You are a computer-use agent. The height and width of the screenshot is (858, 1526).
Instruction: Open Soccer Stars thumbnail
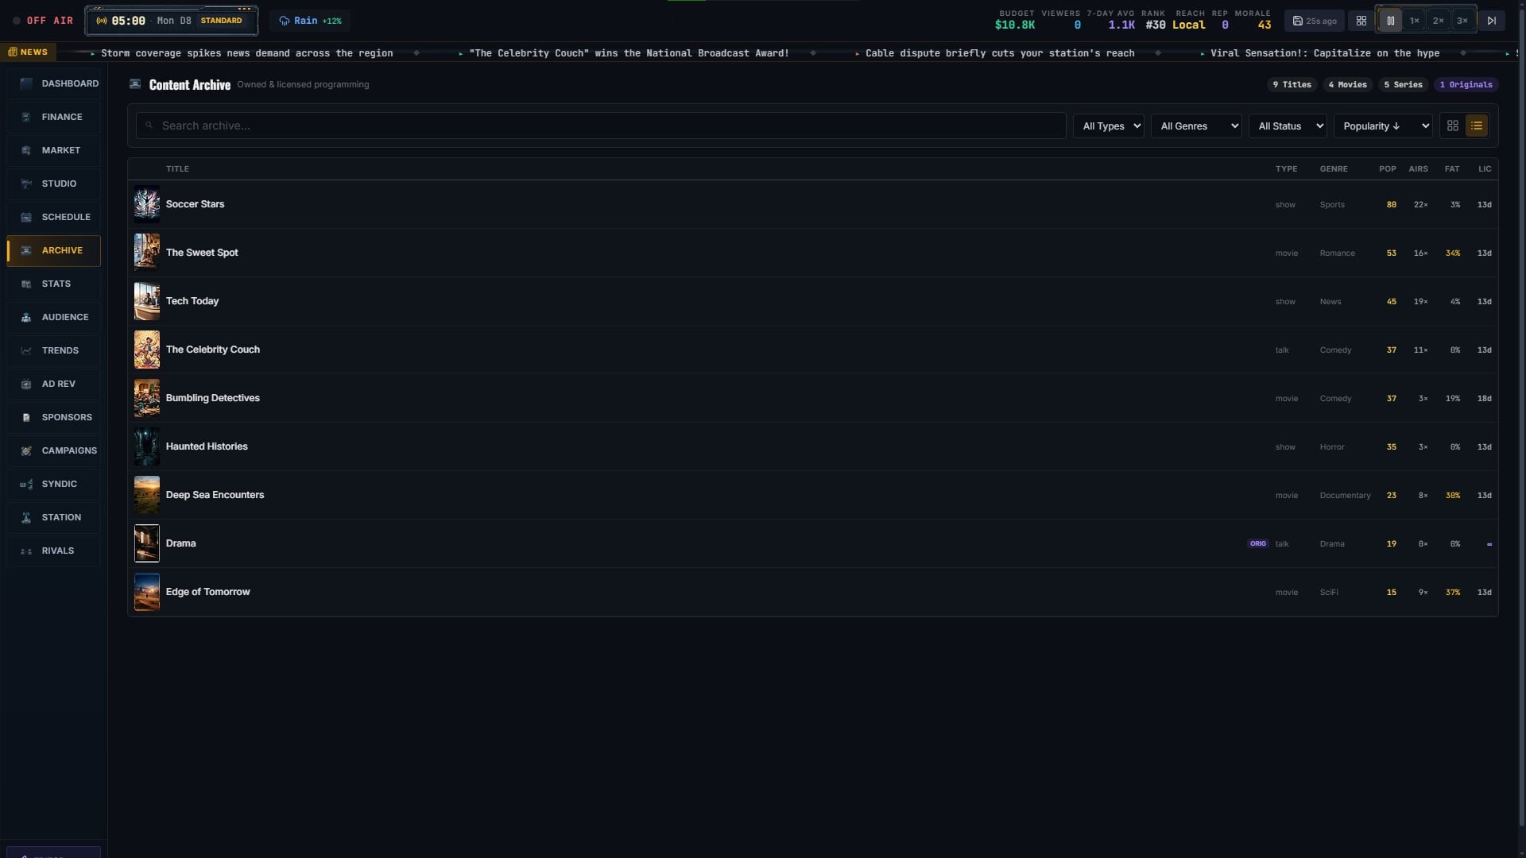[147, 204]
